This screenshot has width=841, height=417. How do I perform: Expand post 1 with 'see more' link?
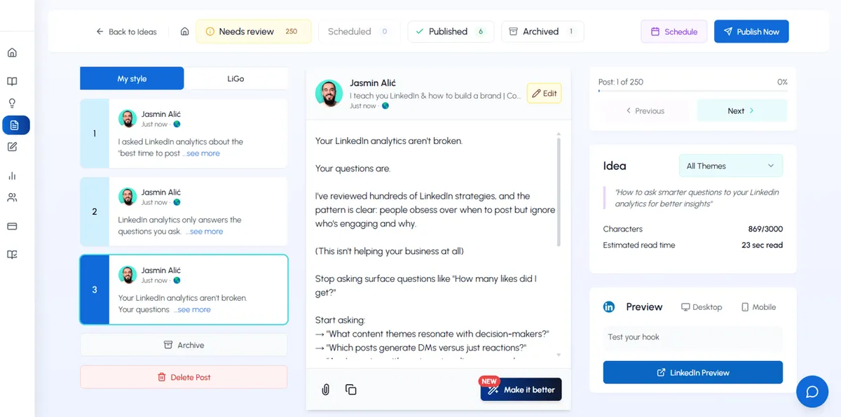tap(202, 153)
